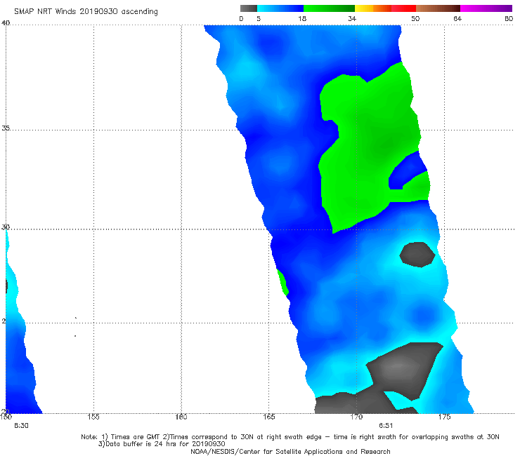Click the longitude label "165"
This screenshot has height=456, width=520.
pos(268,417)
